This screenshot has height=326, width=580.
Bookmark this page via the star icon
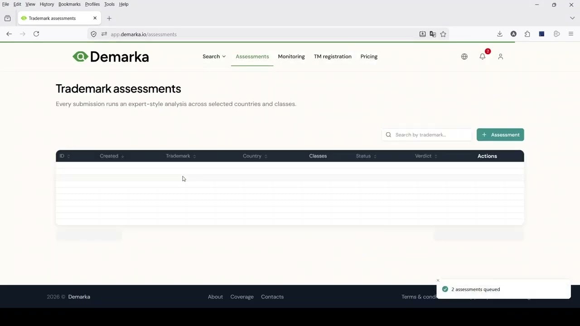coord(443,34)
